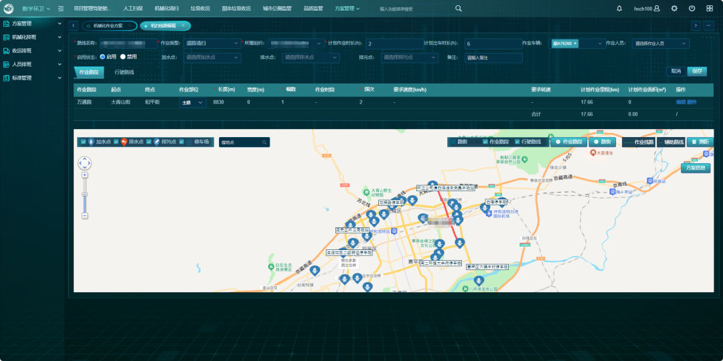Viewport: 723px width, 361px height.
Task: Click the 数字环卫 logo icon
Action: (x=9, y=8)
